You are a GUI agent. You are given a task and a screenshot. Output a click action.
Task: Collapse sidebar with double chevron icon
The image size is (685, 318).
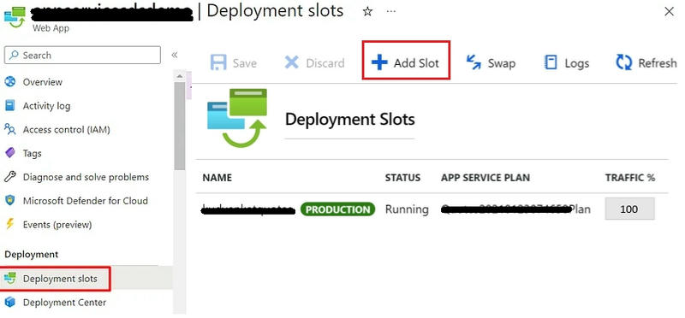175,55
